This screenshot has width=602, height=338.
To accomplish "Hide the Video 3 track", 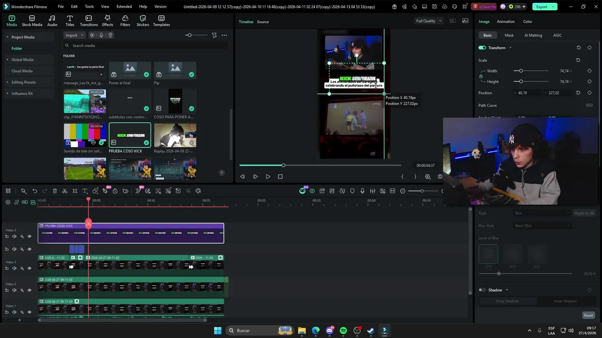I will (x=29, y=269).
